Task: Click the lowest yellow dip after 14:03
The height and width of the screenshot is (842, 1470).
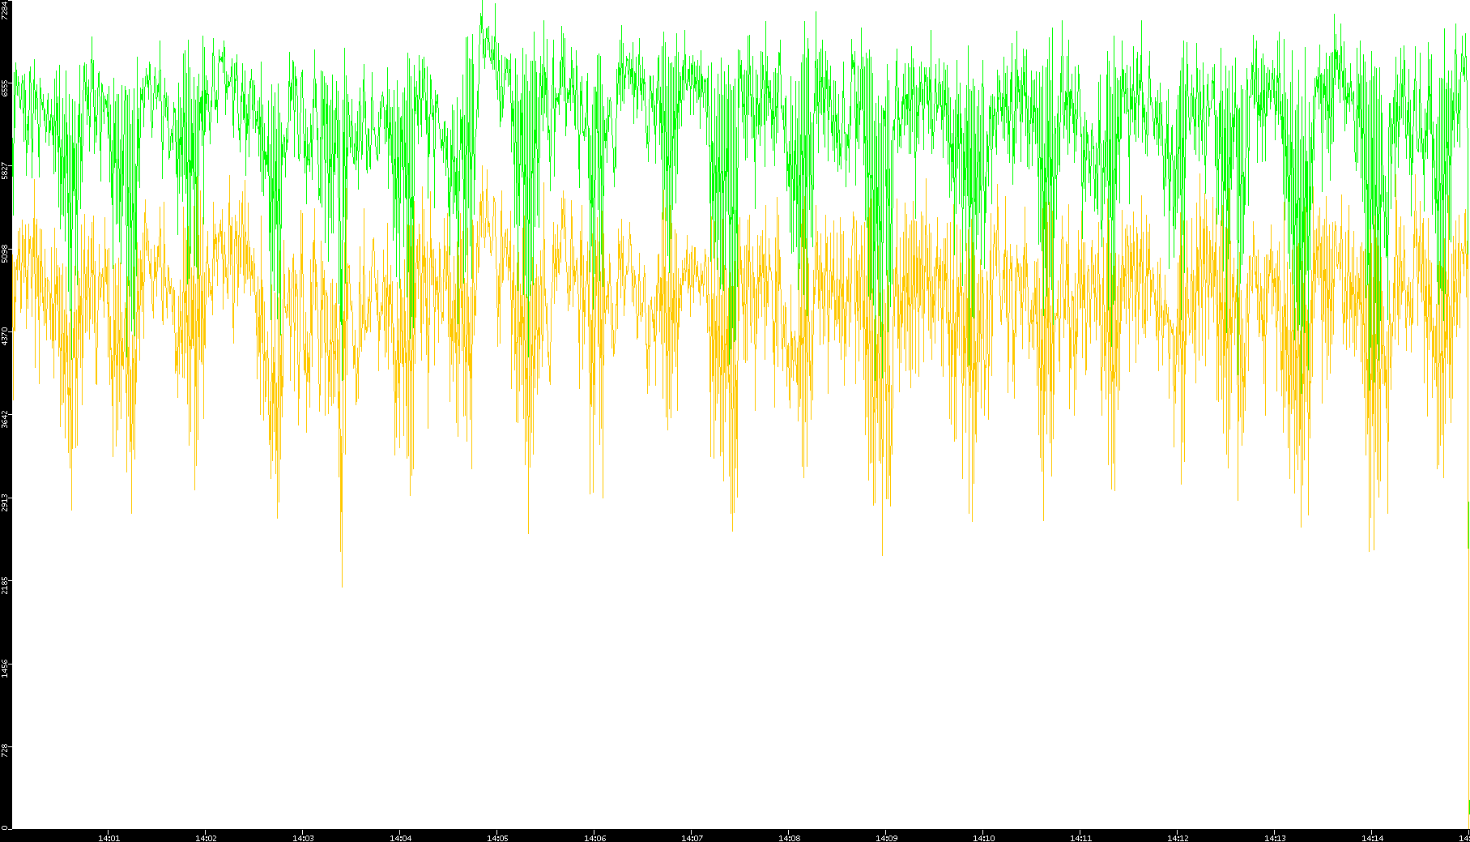Action: [342, 585]
